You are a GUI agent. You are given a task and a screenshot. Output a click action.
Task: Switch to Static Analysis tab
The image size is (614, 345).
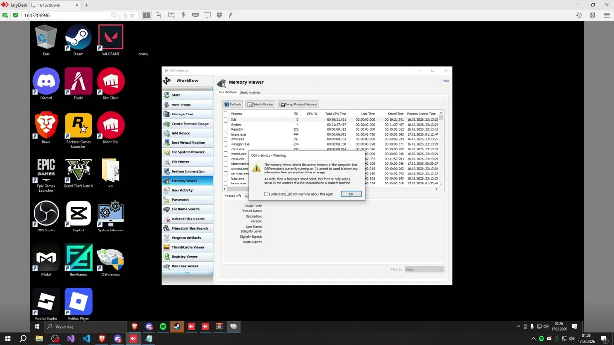pos(250,92)
